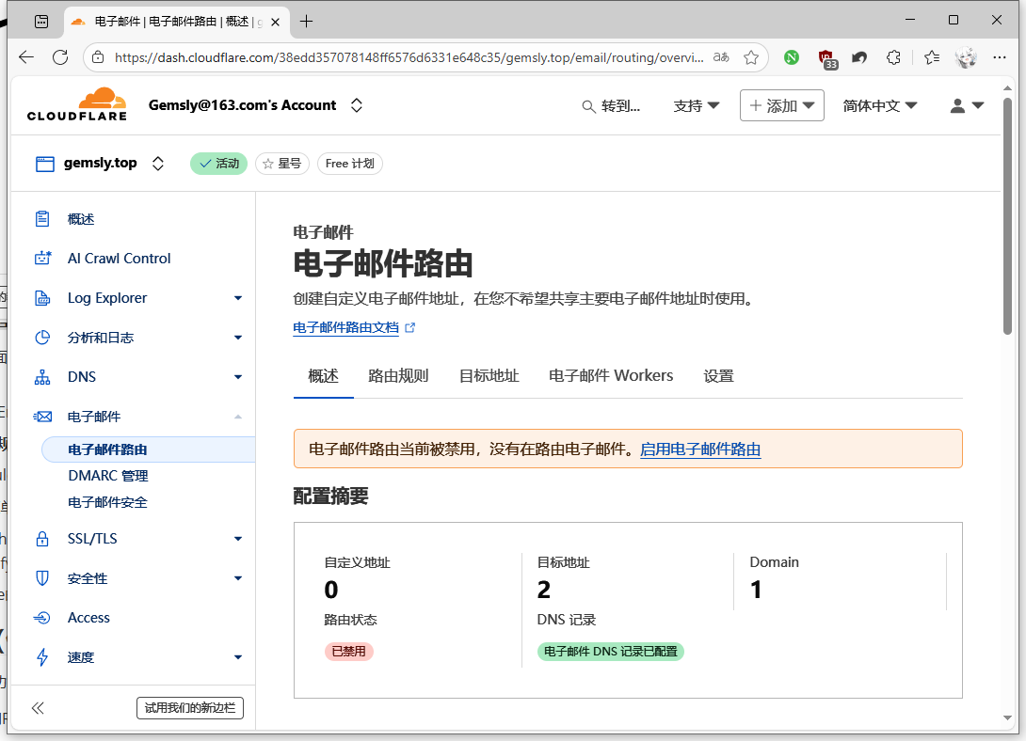This screenshot has width=1026, height=741.
Task: Open the account switcher next to Gemsly@163.com
Action: pos(357,105)
